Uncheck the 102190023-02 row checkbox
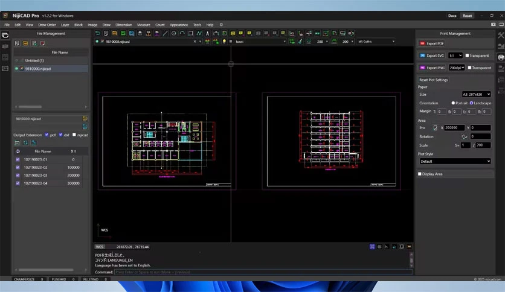The image size is (505, 292). (x=18, y=168)
